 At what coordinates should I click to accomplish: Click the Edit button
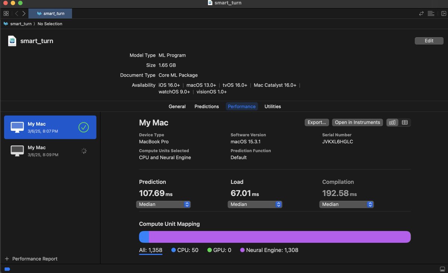pyautogui.click(x=429, y=41)
